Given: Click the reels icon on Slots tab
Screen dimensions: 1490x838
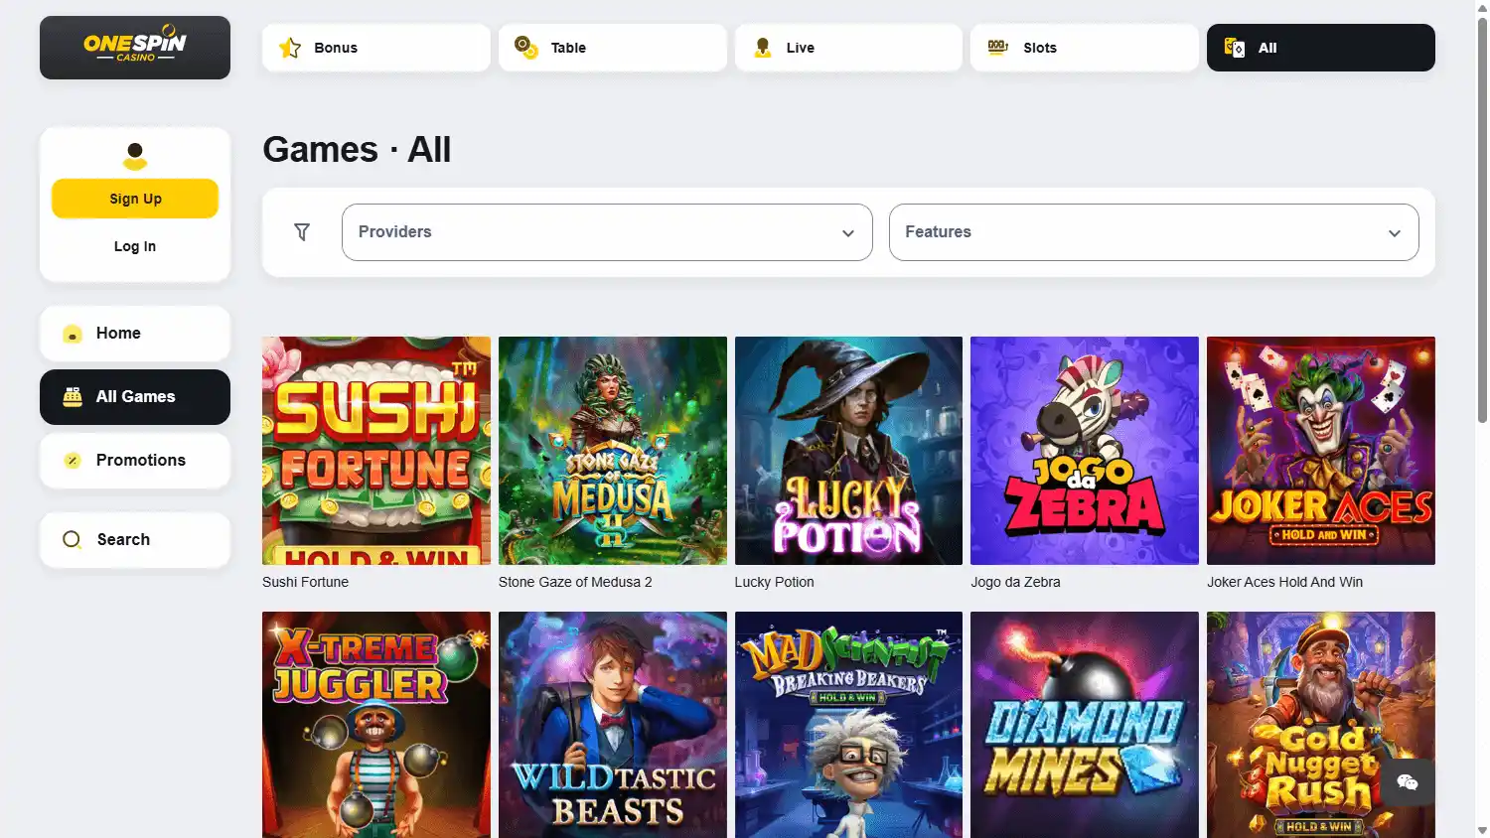Looking at the screenshot, I should click(x=998, y=48).
